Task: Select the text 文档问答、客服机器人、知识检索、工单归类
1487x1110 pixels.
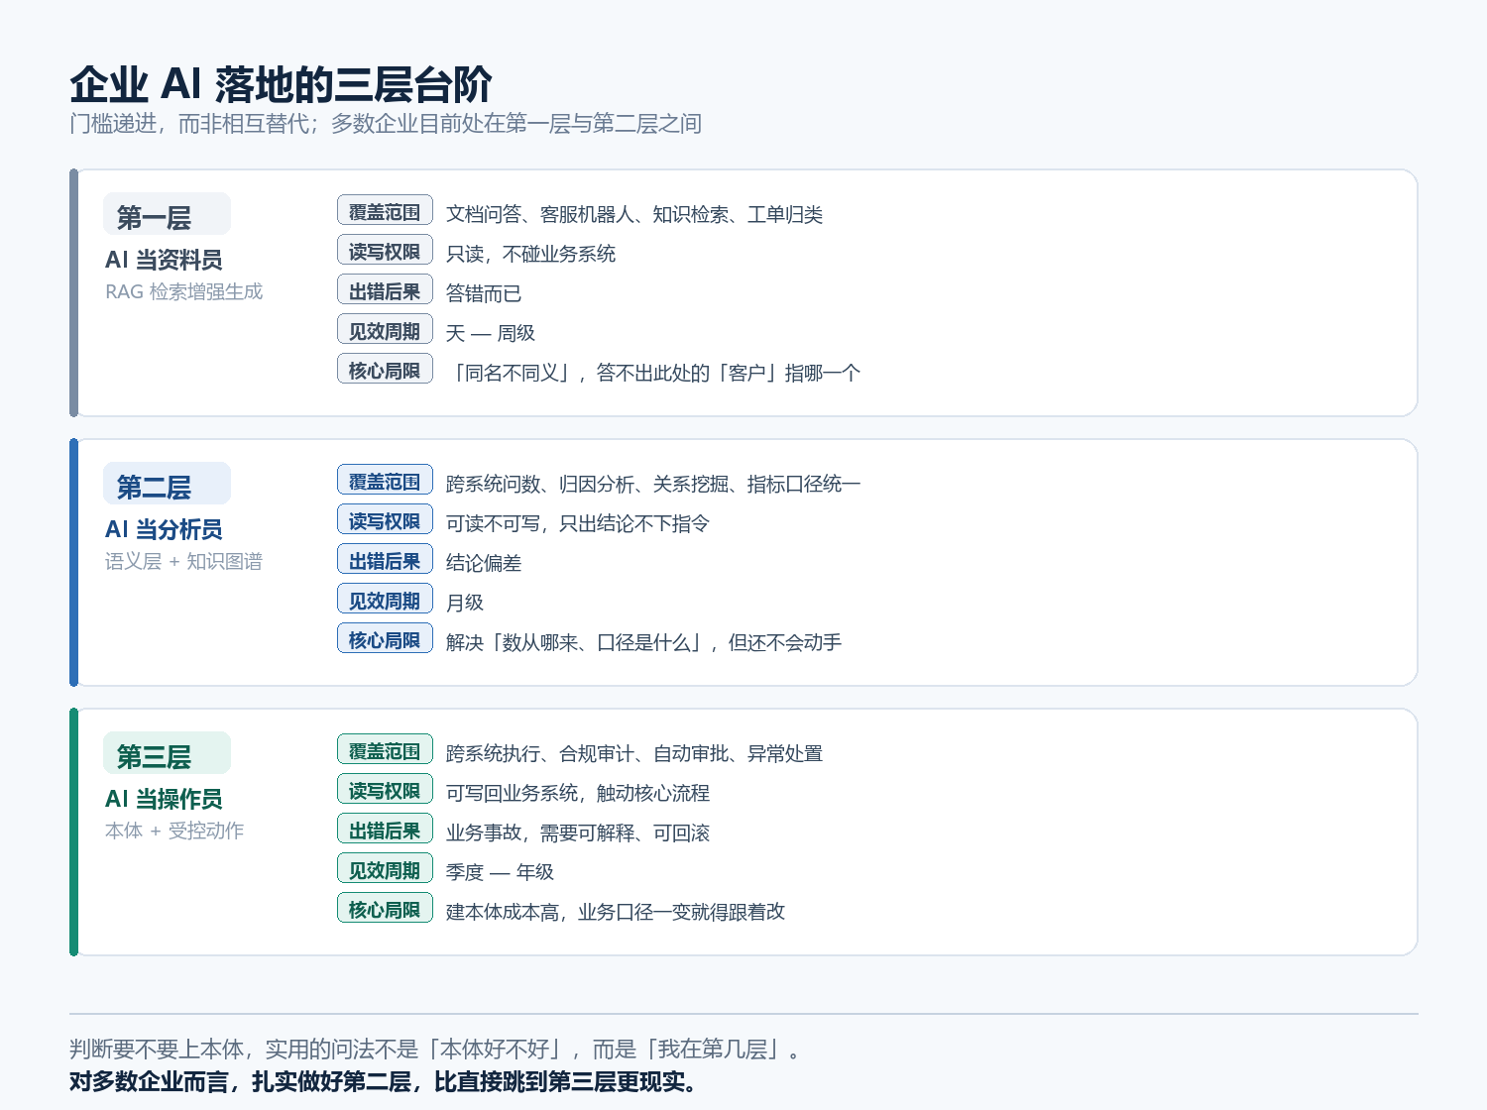Action: tap(634, 214)
